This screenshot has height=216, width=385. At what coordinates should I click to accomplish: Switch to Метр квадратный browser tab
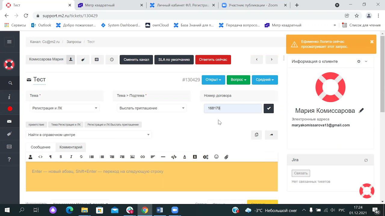110,5
